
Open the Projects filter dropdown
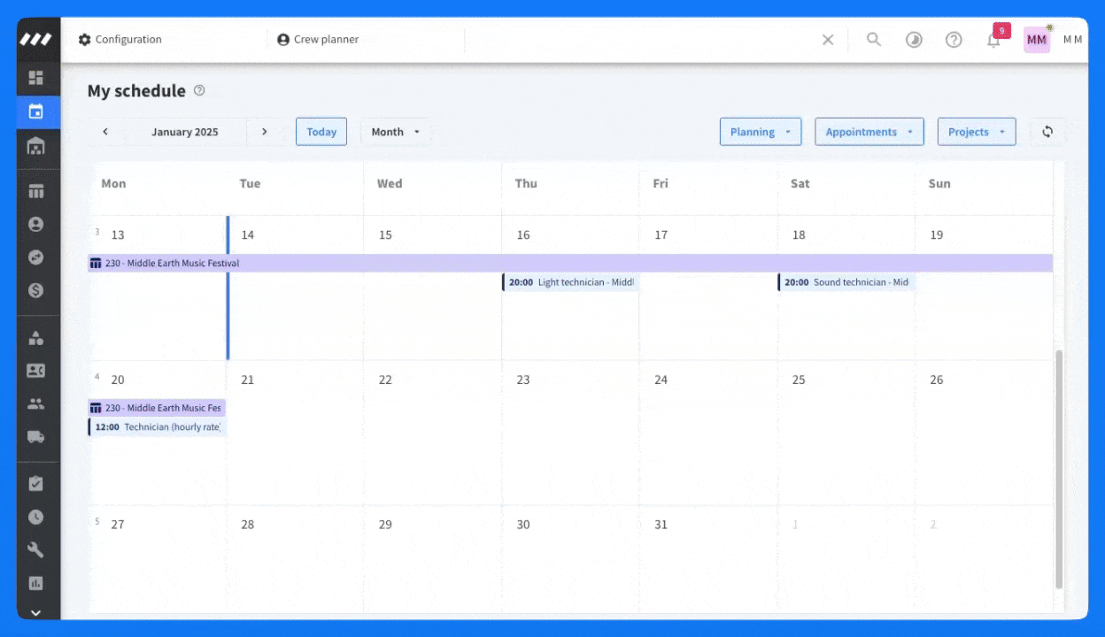[977, 132]
